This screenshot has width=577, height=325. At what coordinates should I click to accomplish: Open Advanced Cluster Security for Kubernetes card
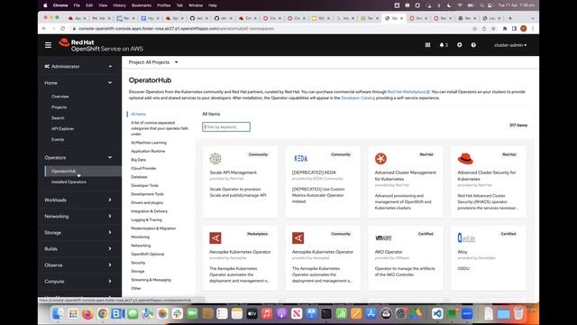[x=489, y=181]
